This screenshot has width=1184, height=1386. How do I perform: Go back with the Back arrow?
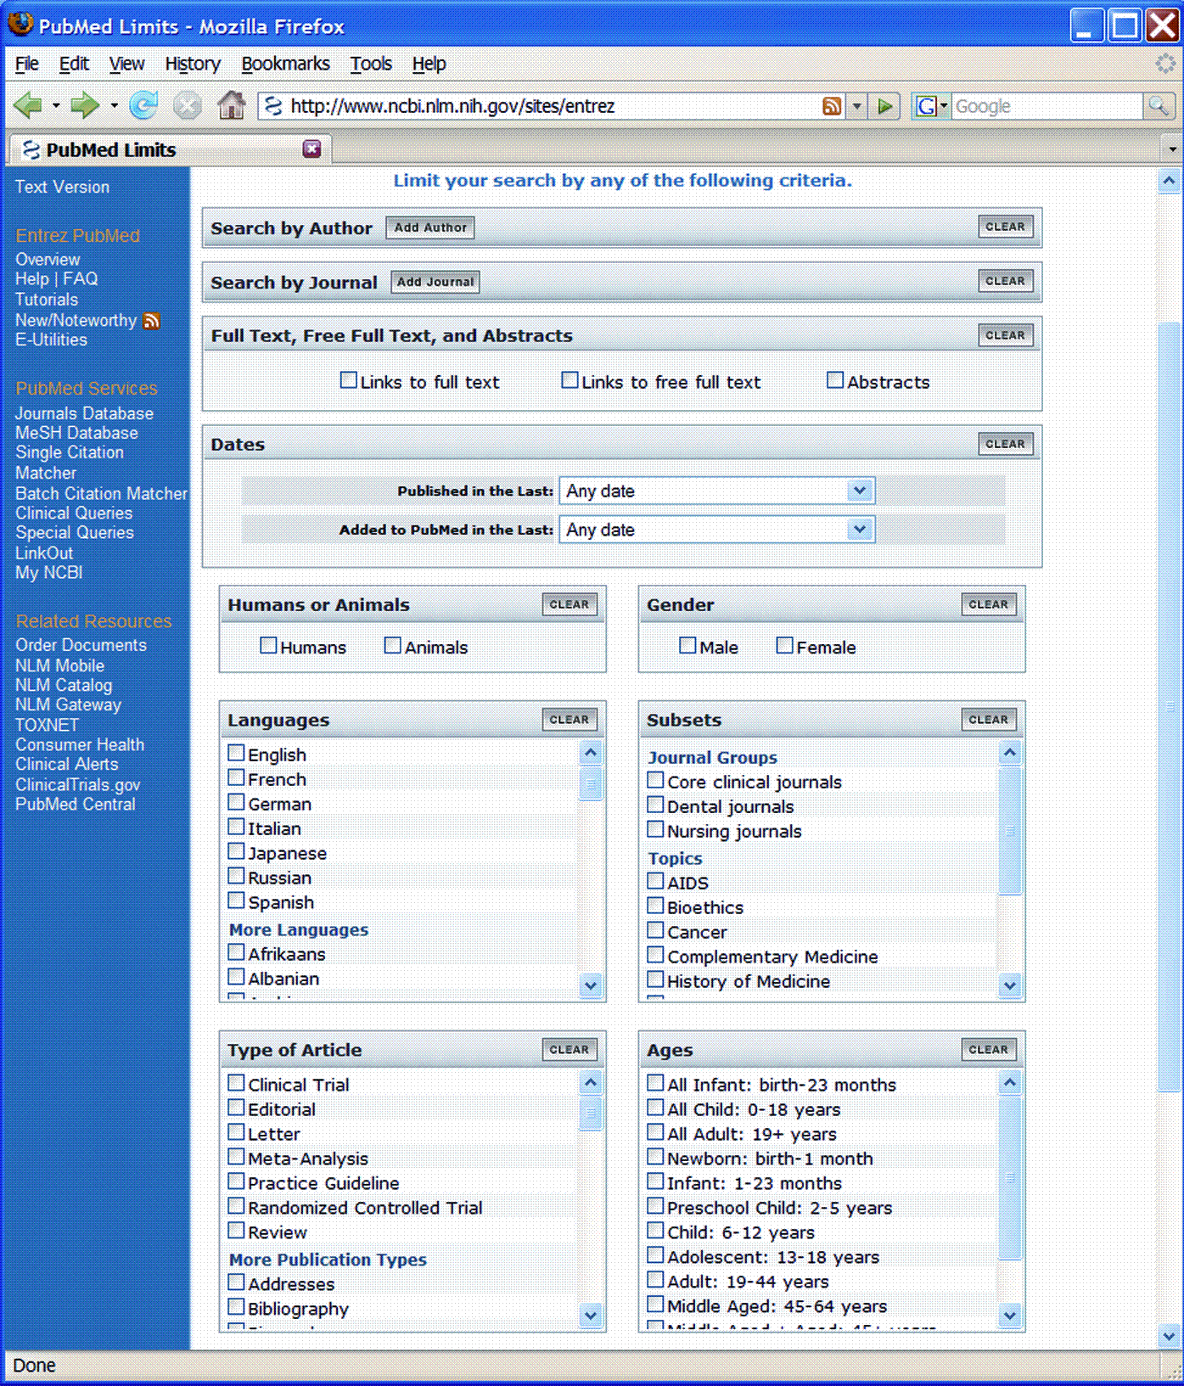point(28,106)
